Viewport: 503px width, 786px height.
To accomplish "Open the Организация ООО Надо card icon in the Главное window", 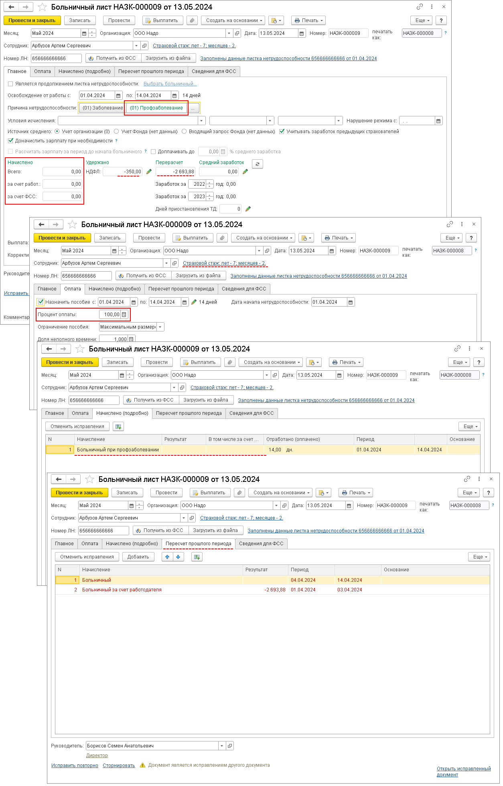I will pyautogui.click(x=237, y=33).
